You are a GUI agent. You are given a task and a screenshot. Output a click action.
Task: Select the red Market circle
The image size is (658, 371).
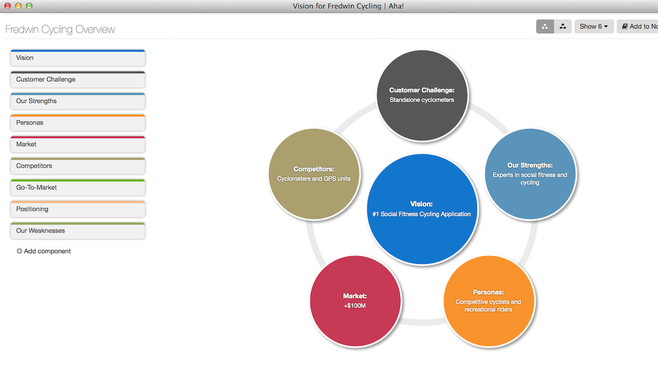click(355, 301)
